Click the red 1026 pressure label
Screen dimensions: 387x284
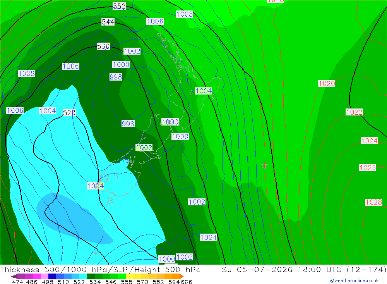click(x=368, y=168)
